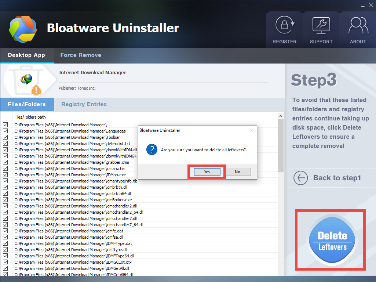
Task: Click the dialog message about deleting leftovers
Action: [203, 150]
